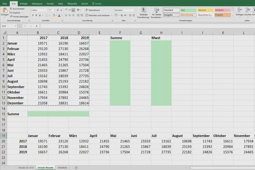Apply the Schlecht cell style
The image size is (255, 170).
222,10
